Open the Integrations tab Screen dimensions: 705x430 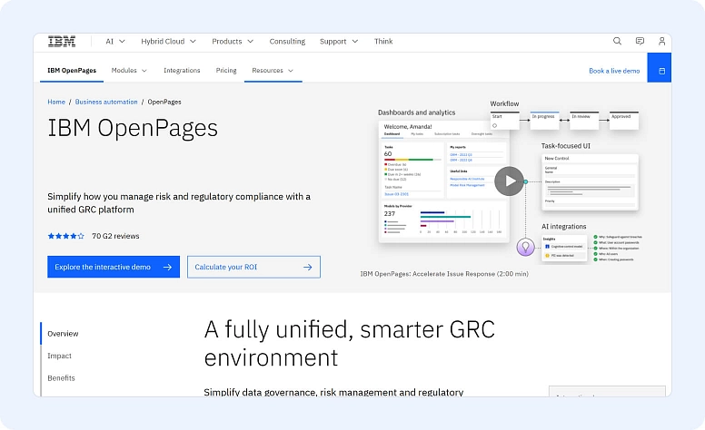tap(182, 71)
